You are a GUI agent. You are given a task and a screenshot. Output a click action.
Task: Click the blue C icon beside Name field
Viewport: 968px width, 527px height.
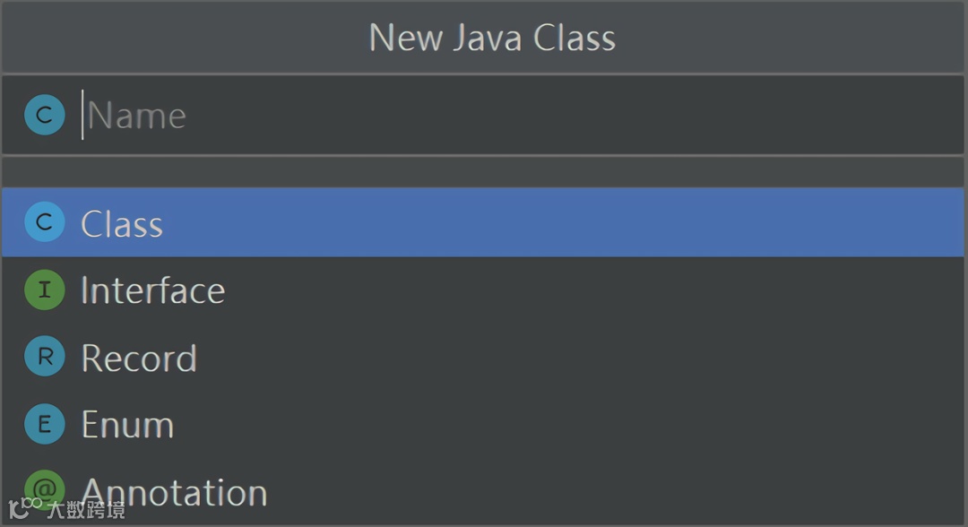pos(44,116)
